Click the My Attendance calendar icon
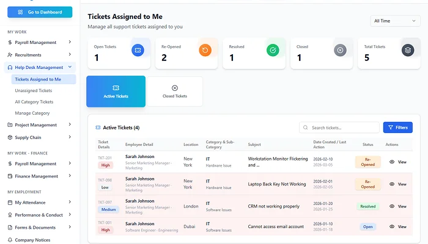Viewport: 428px width, 244px height. [10, 203]
